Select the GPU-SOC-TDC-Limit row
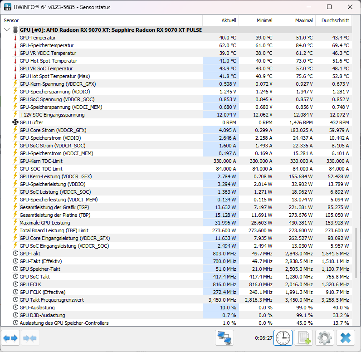 click(182, 169)
